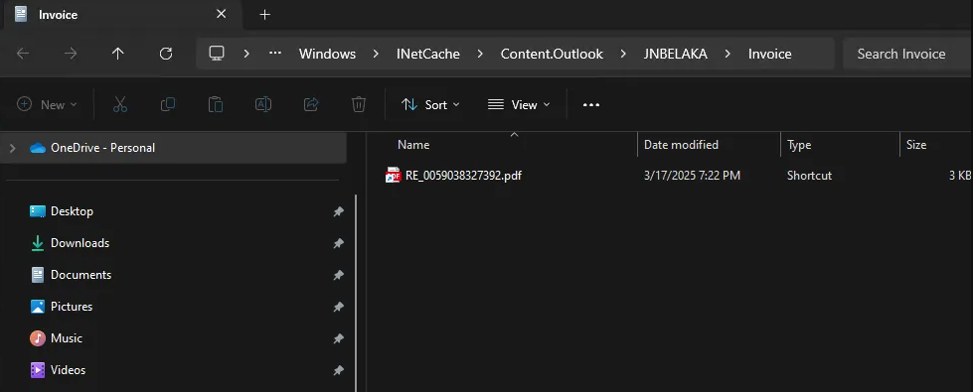Expand chevron after Windows breadcrumb
The height and width of the screenshot is (392, 973).
[376, 54]
